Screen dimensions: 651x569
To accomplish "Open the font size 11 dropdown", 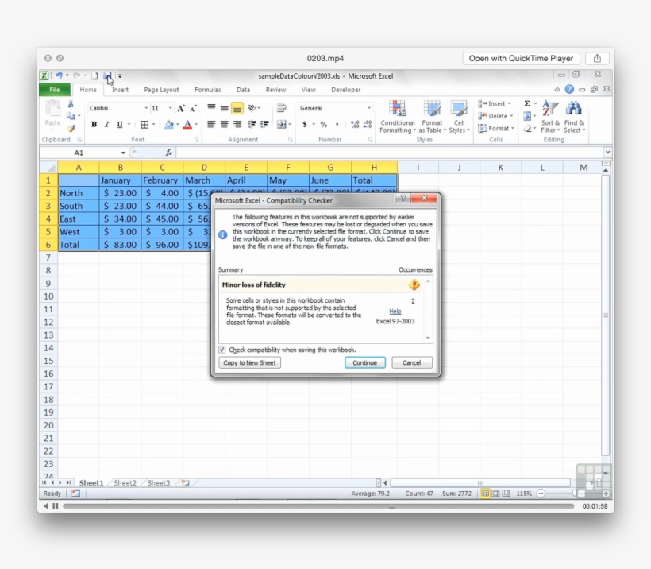I will [170, 108].
